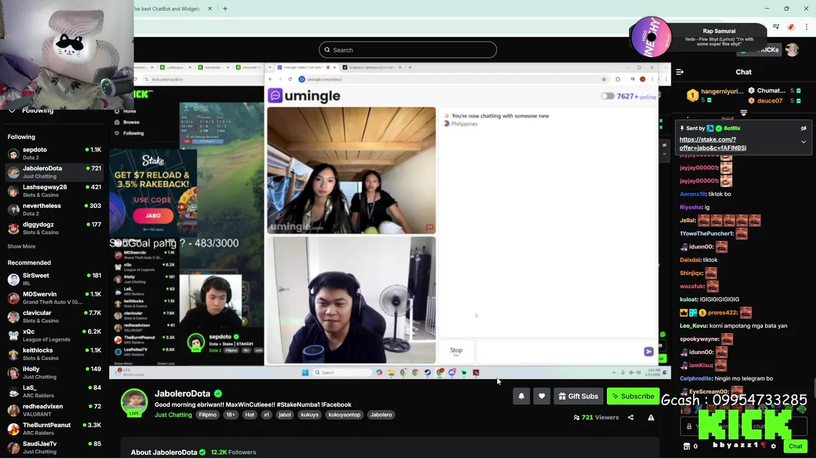The width and height of the screenshot is (816, 459).
Task: Open sepdoto channel in Following list
Action: (54, 153)
